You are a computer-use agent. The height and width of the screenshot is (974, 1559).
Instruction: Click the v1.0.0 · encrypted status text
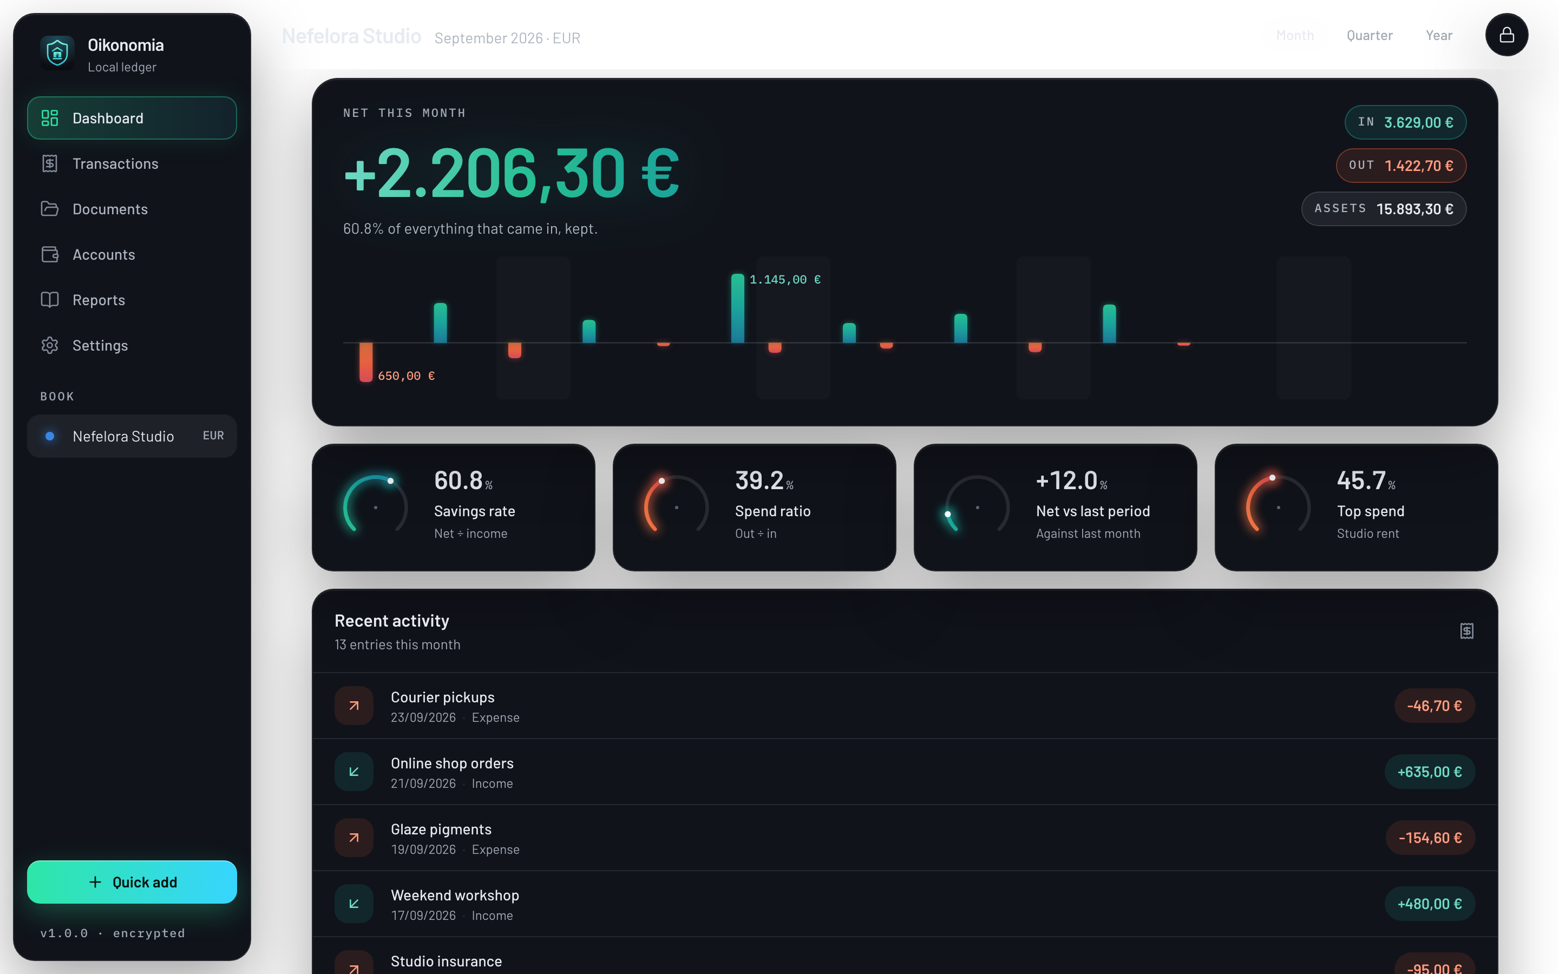point(113,933)
